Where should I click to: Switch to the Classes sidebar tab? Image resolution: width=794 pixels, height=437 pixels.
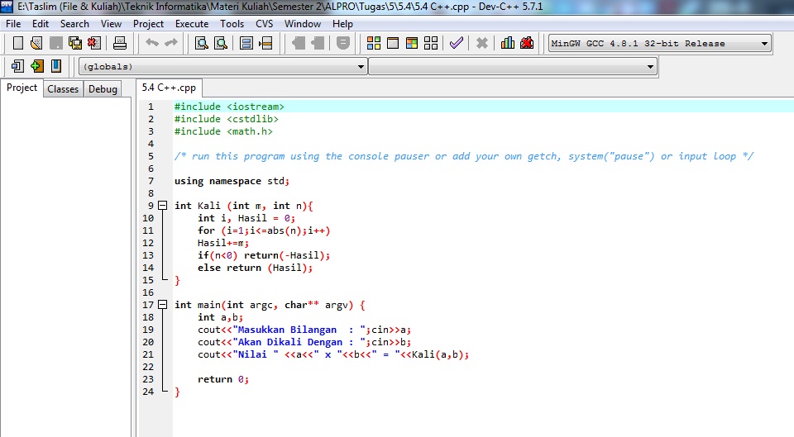click(63, 89)
